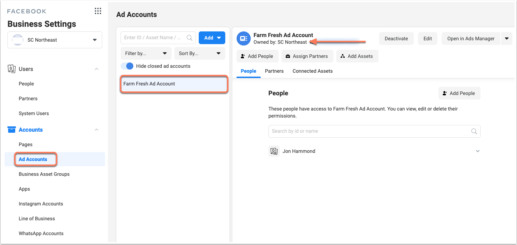Image resolution: width=517 pixels, height=245 pixels.
Task: Open the SC Northeast business dropdown
Action: tap(55, 40)
